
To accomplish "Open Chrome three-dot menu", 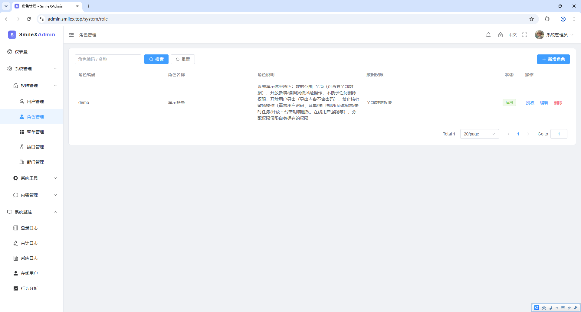I will (574, 19).
